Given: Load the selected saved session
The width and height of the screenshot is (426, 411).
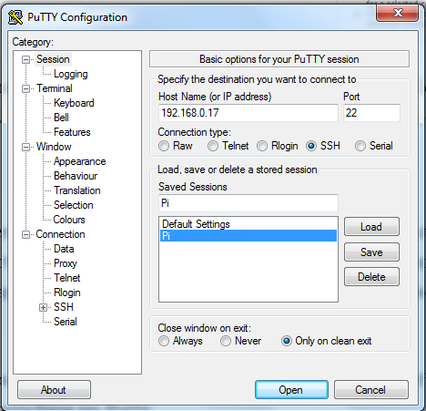Looking at the screenshot, I should [x=371, y=227].
